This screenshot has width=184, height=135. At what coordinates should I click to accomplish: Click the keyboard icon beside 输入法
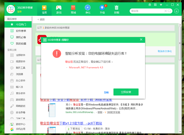click(12, 87)
